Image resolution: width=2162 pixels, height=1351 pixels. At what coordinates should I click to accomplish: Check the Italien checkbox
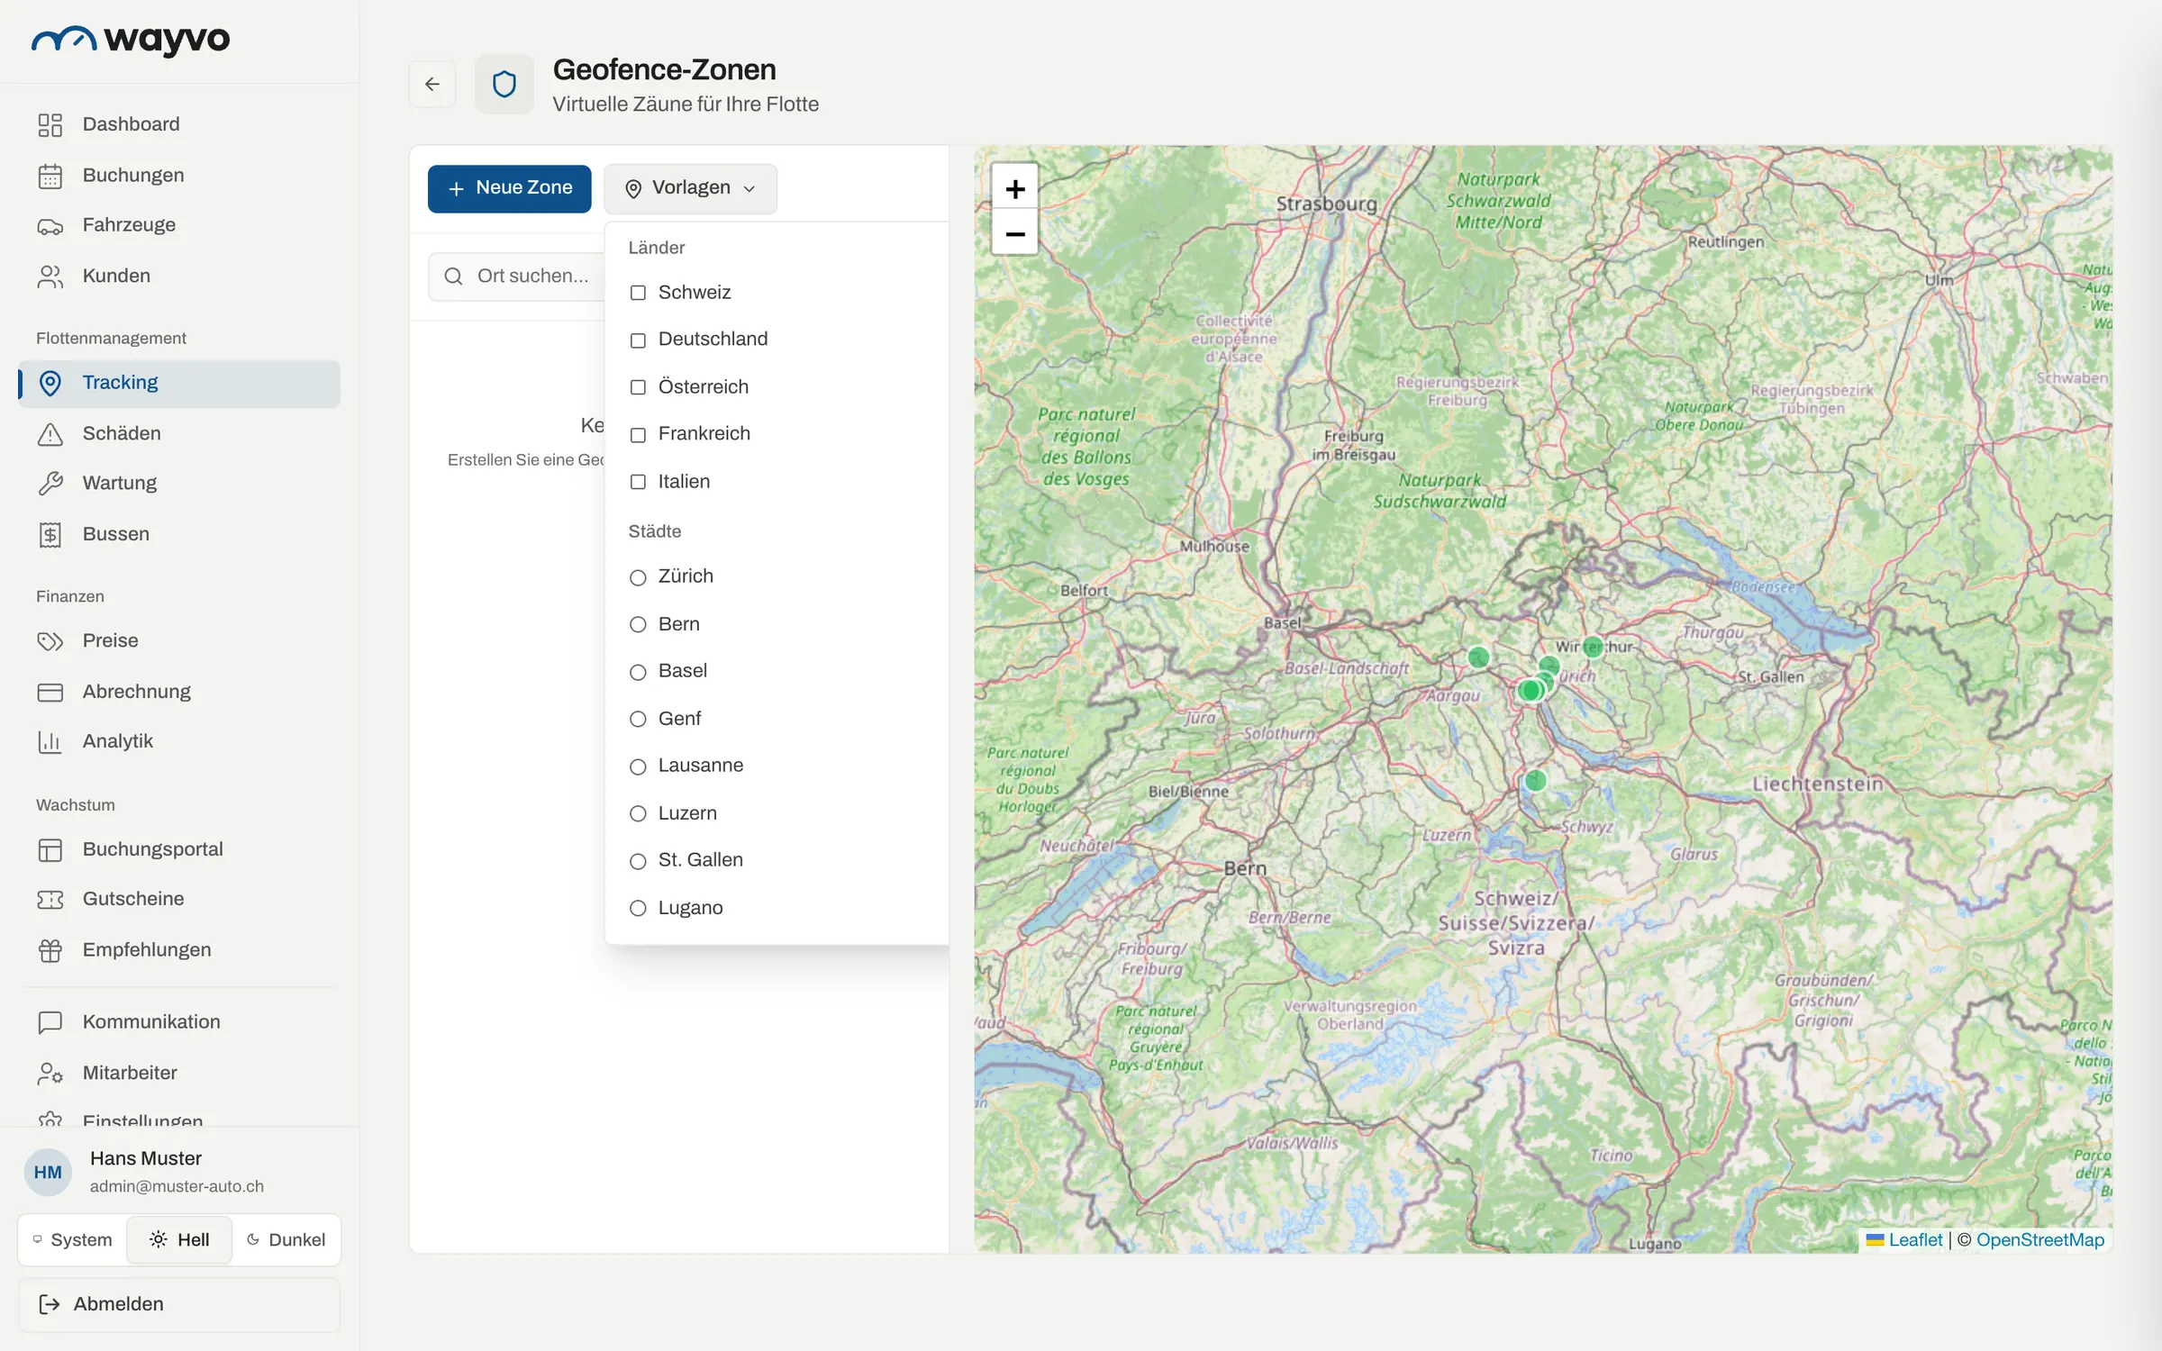pyautogui.click(x=638, y=482)
